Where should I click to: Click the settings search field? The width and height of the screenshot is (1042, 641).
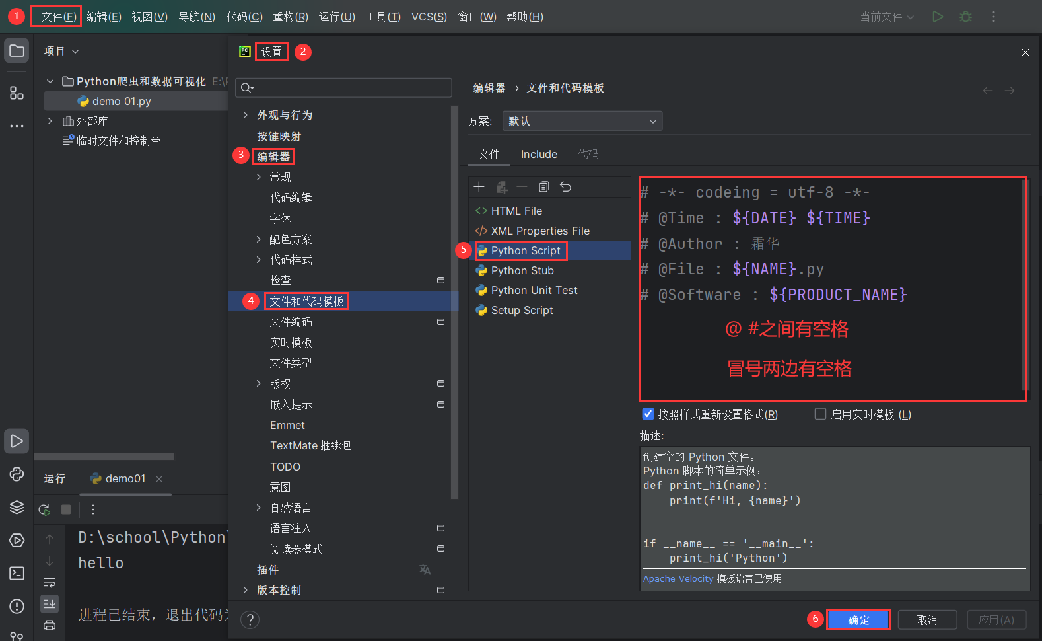(x=344, y=87)
